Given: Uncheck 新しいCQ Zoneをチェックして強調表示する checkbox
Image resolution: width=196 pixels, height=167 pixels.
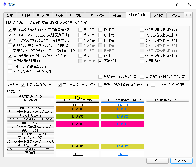Looking at the screenshot, I should tap(10, 30).
